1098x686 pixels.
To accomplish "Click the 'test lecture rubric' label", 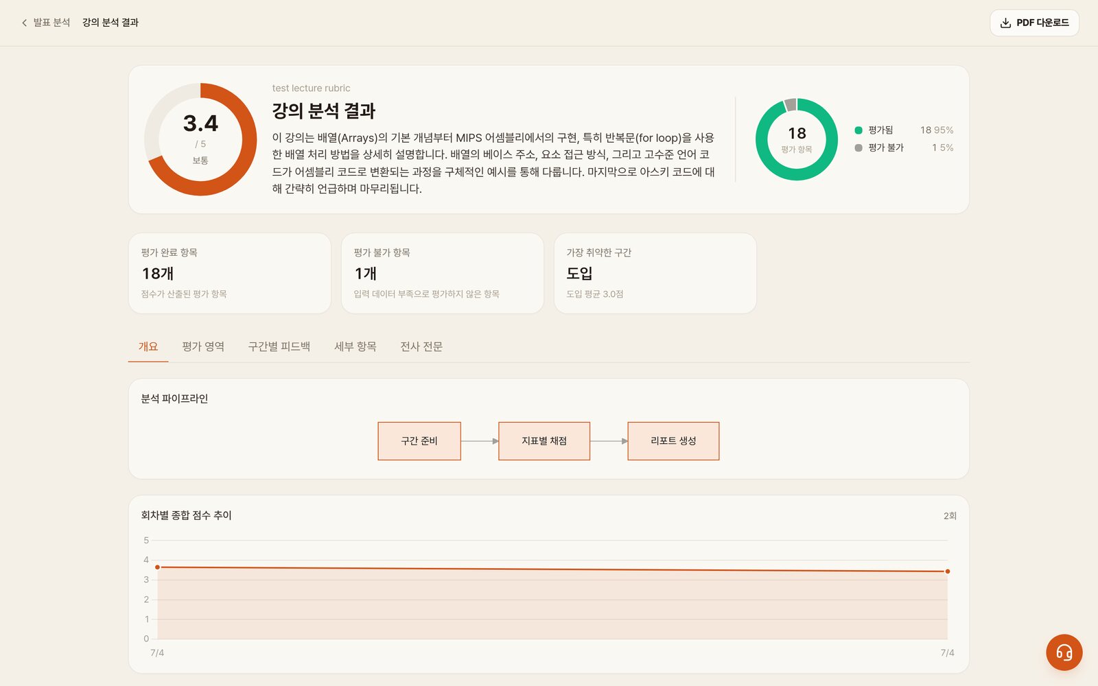I will click(x=311, y=88).
